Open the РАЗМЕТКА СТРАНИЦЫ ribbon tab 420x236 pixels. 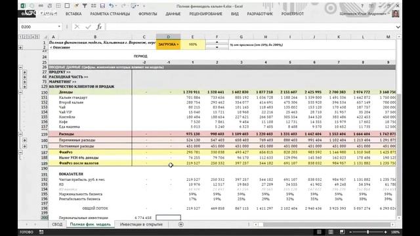pyautogui.click(x=110, y=14)
